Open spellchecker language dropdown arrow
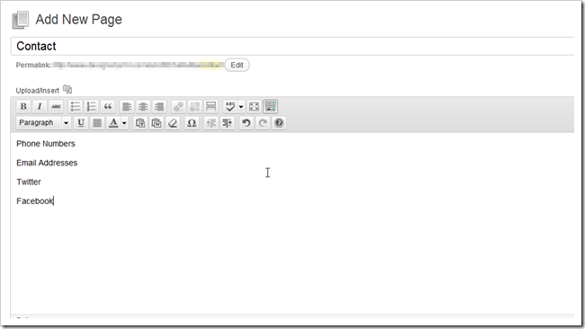 pos(241,107)
